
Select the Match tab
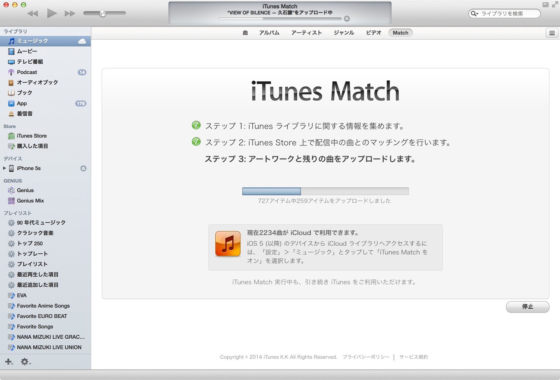400,33
